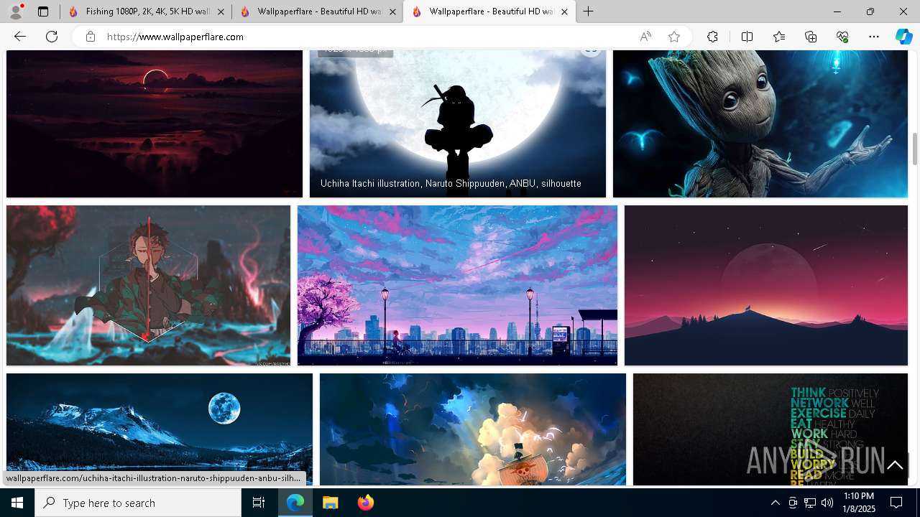920x517 pixels.
Task: Open Collections panel
Action: coord(811,37)
